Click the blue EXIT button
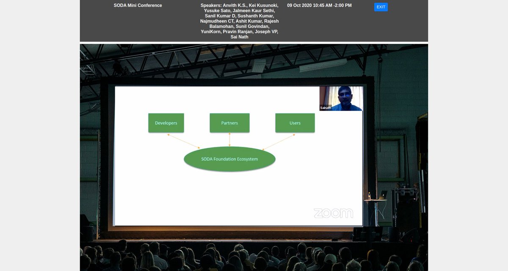This screenshot has height=271, width=508. [x=381, y=7]
